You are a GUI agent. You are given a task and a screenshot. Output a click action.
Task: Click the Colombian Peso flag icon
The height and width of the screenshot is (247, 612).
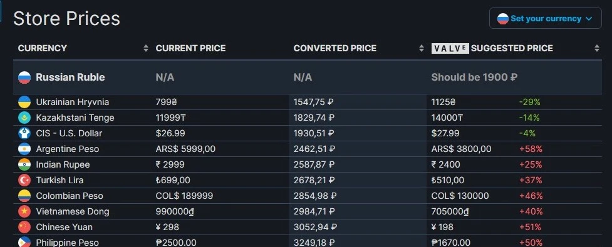click(24, 196)
